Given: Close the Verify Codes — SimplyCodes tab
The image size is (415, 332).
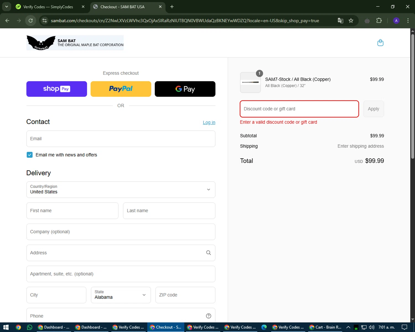Looking at the screenshot, I should (83, 7).
